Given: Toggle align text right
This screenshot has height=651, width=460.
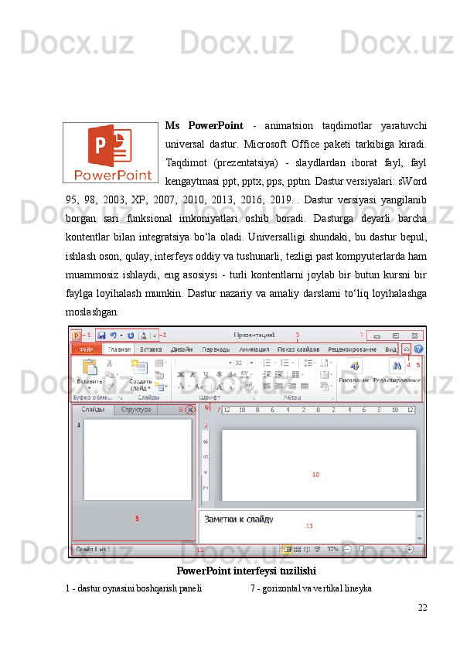Looking at the screenshot, I should tap(292, 386).
